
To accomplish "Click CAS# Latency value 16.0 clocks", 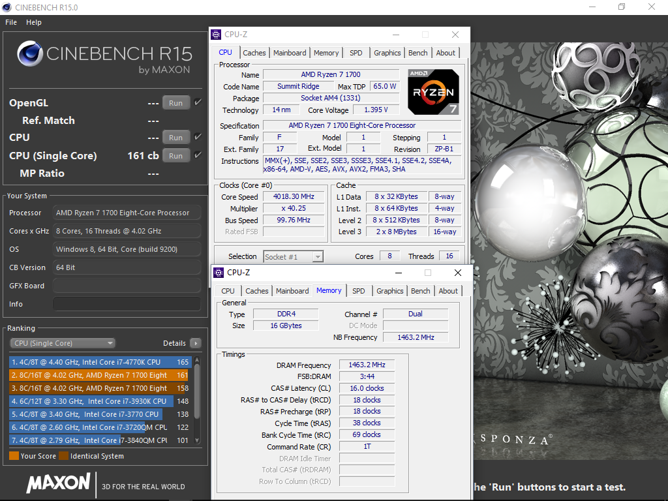I will 367,388.
